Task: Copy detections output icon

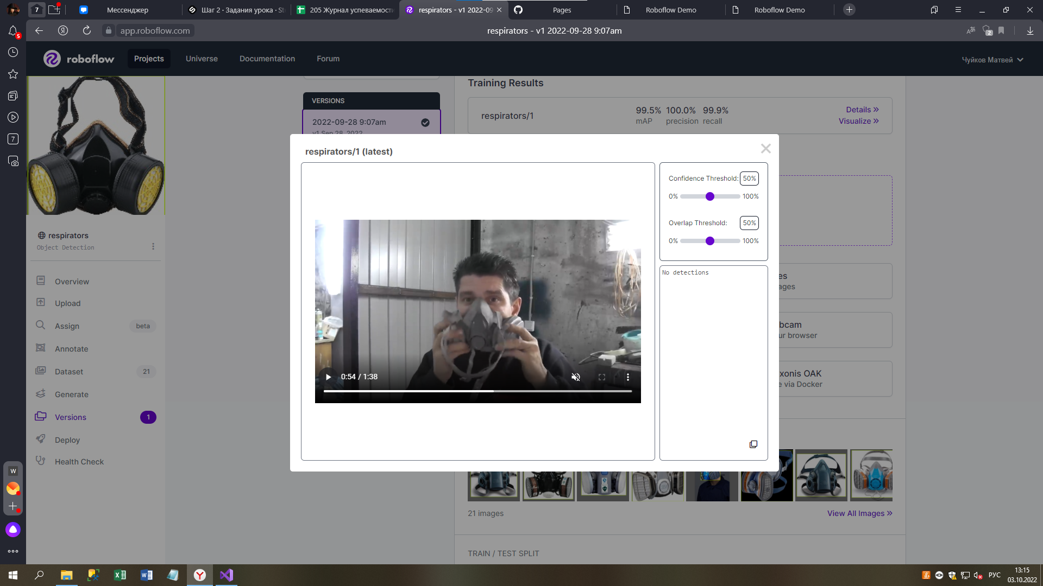Action: (753, 444)
